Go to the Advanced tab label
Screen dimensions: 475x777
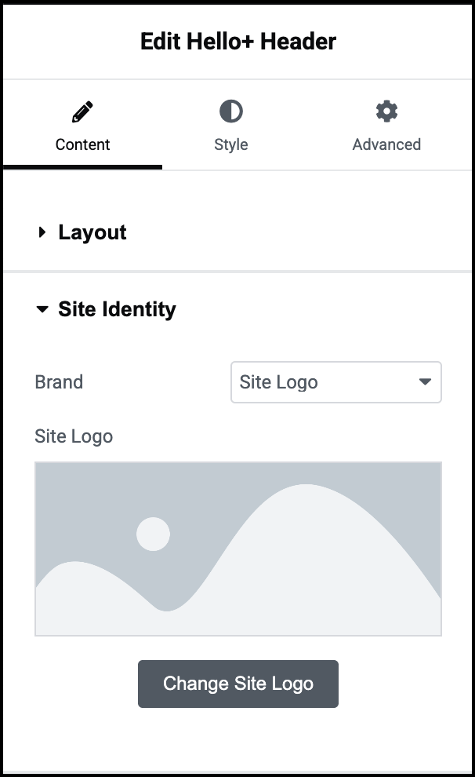(386, 144)
